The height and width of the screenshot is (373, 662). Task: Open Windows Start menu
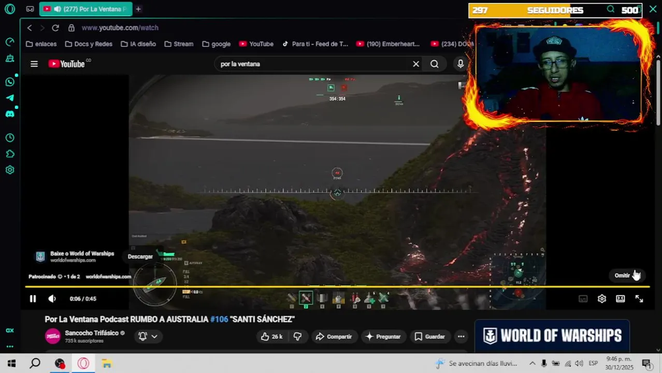click(11, 364)
